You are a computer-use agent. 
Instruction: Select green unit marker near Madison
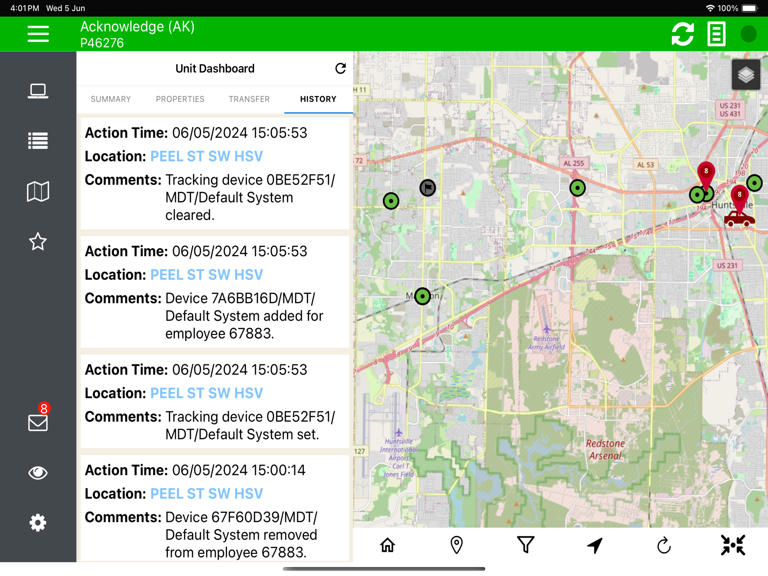pos(423,296)
